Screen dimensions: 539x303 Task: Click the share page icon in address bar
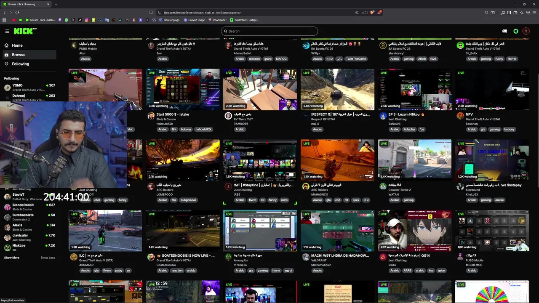(x=364, y=13)
